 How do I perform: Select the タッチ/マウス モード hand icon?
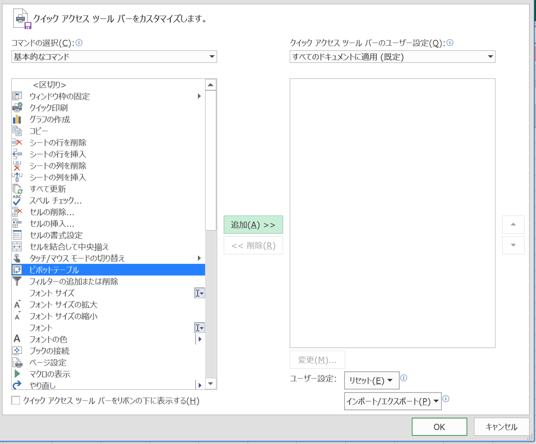(x=17, y=258)
